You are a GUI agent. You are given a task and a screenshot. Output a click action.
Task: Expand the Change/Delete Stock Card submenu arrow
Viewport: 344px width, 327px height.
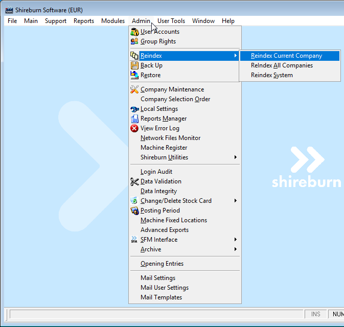coord(236,201)
